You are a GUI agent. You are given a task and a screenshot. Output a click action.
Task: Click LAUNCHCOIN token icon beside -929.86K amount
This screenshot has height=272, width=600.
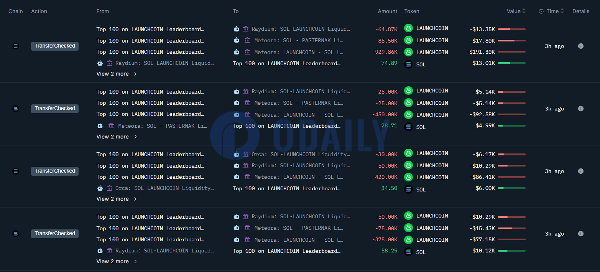[409, 52]
